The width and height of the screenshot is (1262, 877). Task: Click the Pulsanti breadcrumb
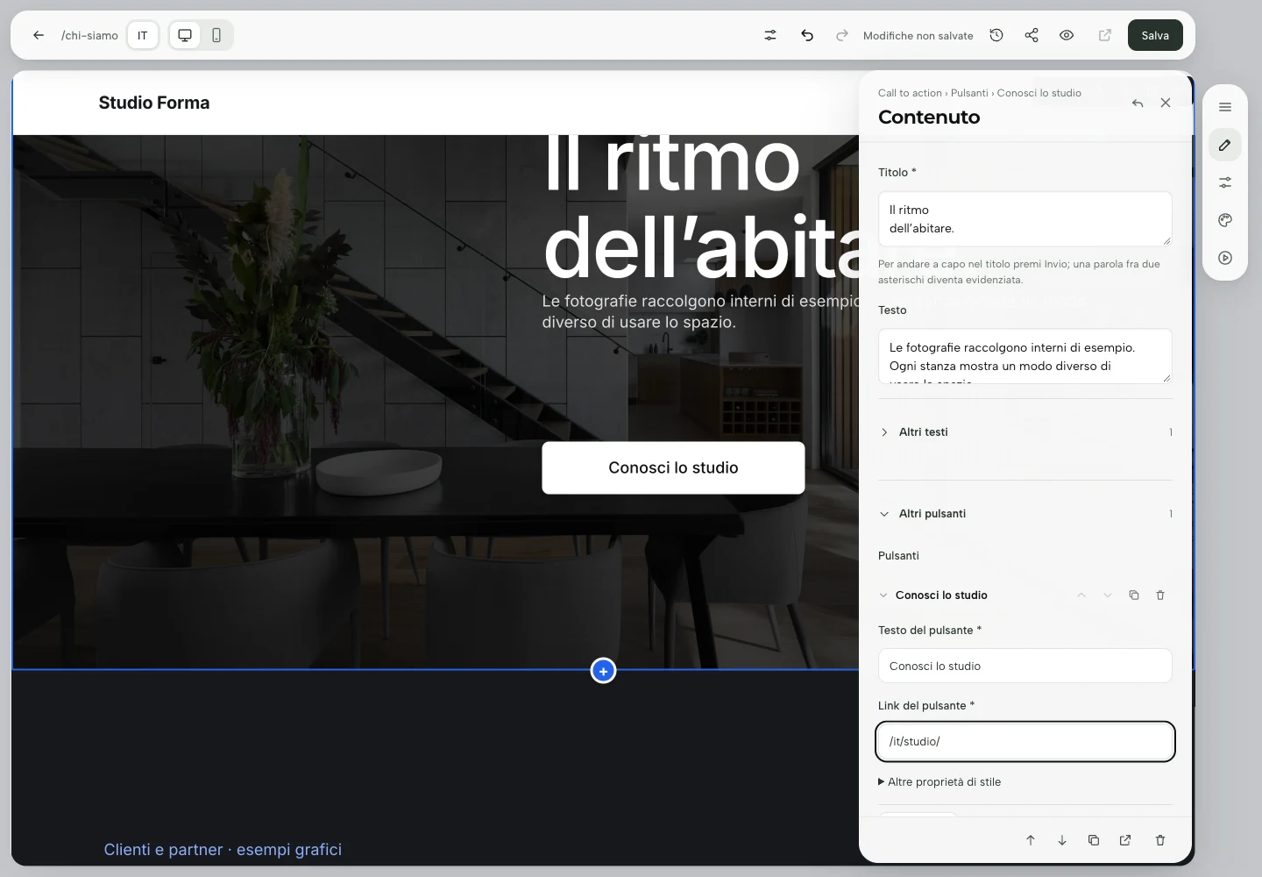pos(969,93)
